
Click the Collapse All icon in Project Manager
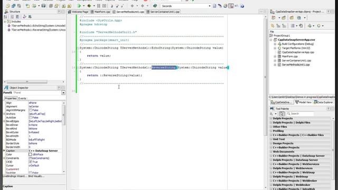coord(284,26)
